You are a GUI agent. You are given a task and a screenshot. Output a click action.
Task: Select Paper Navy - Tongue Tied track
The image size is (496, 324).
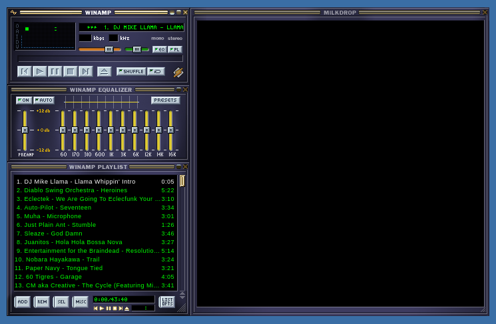(x=95, y=268)
